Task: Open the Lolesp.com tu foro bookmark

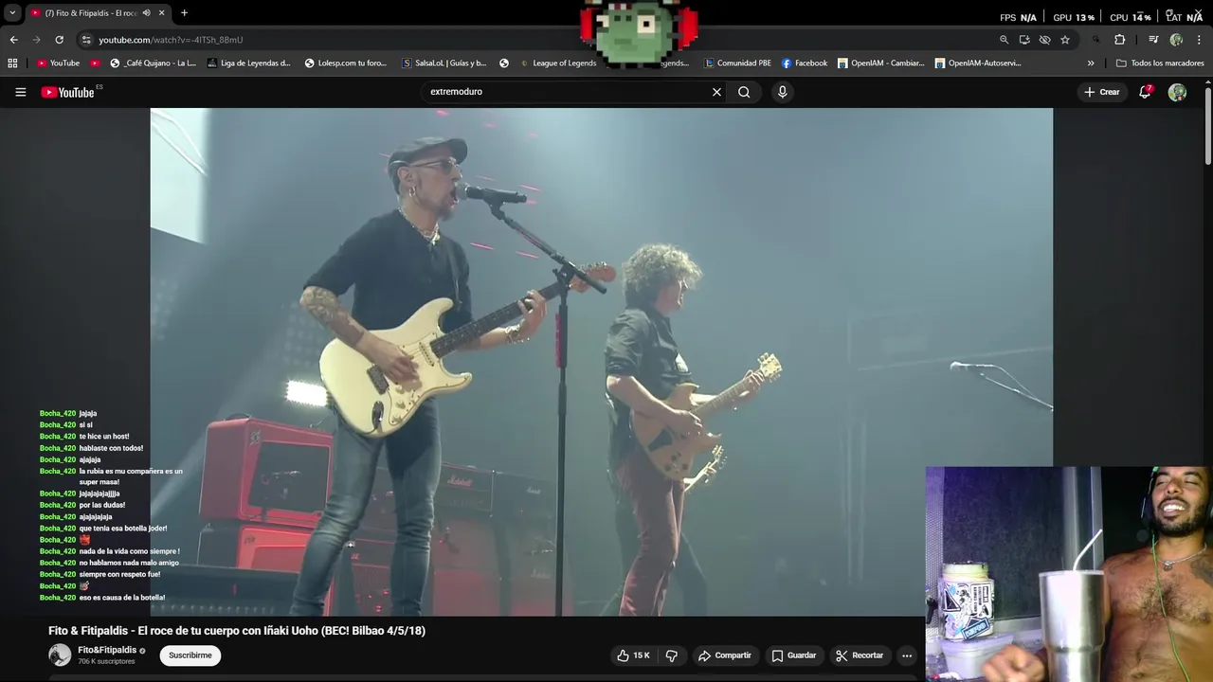Action: pyautogui.click(x=345, y=63)
